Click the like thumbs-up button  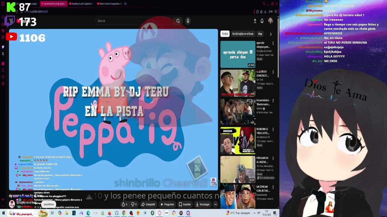[124, 204]
